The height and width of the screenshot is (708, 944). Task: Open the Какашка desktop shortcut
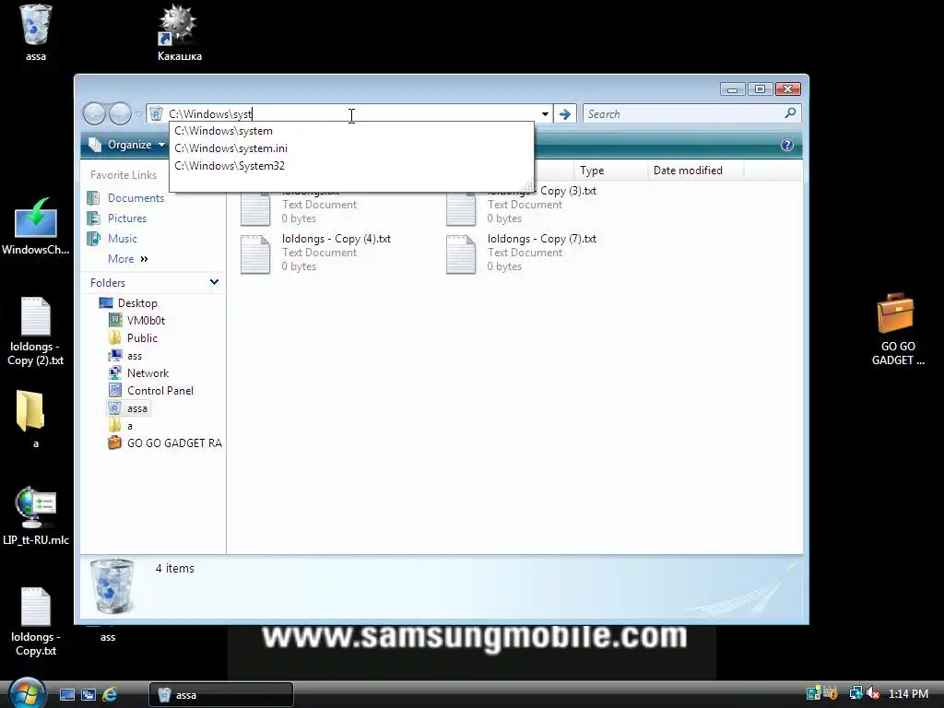click(x=179, y=32)
